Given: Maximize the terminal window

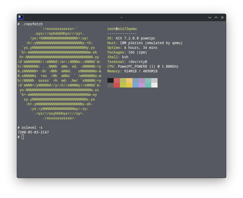Looking at the screenshot, I should pyautogui.click(x=216, y=18).
